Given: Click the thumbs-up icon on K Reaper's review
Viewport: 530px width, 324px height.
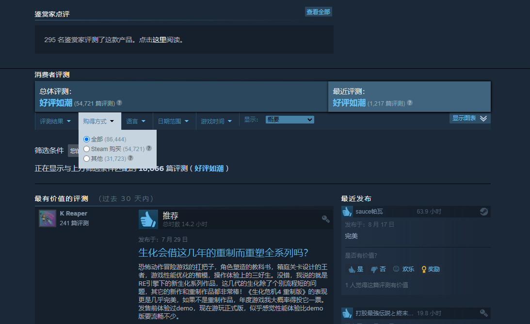Looking at the screenshot, I should click(148, 219).
